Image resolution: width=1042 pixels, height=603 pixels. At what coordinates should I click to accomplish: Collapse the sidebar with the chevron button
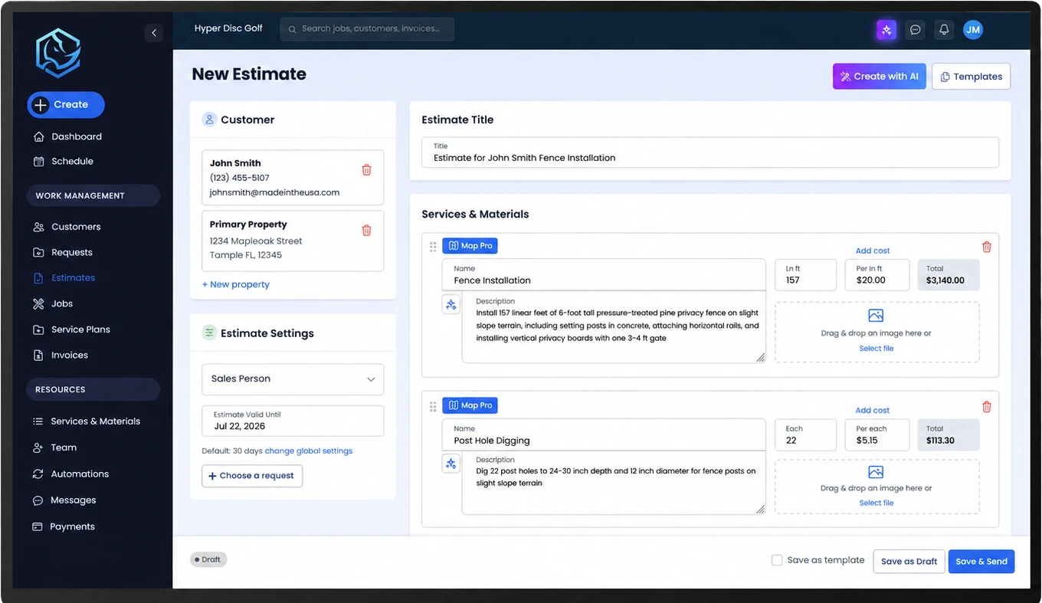coord(154,33)
